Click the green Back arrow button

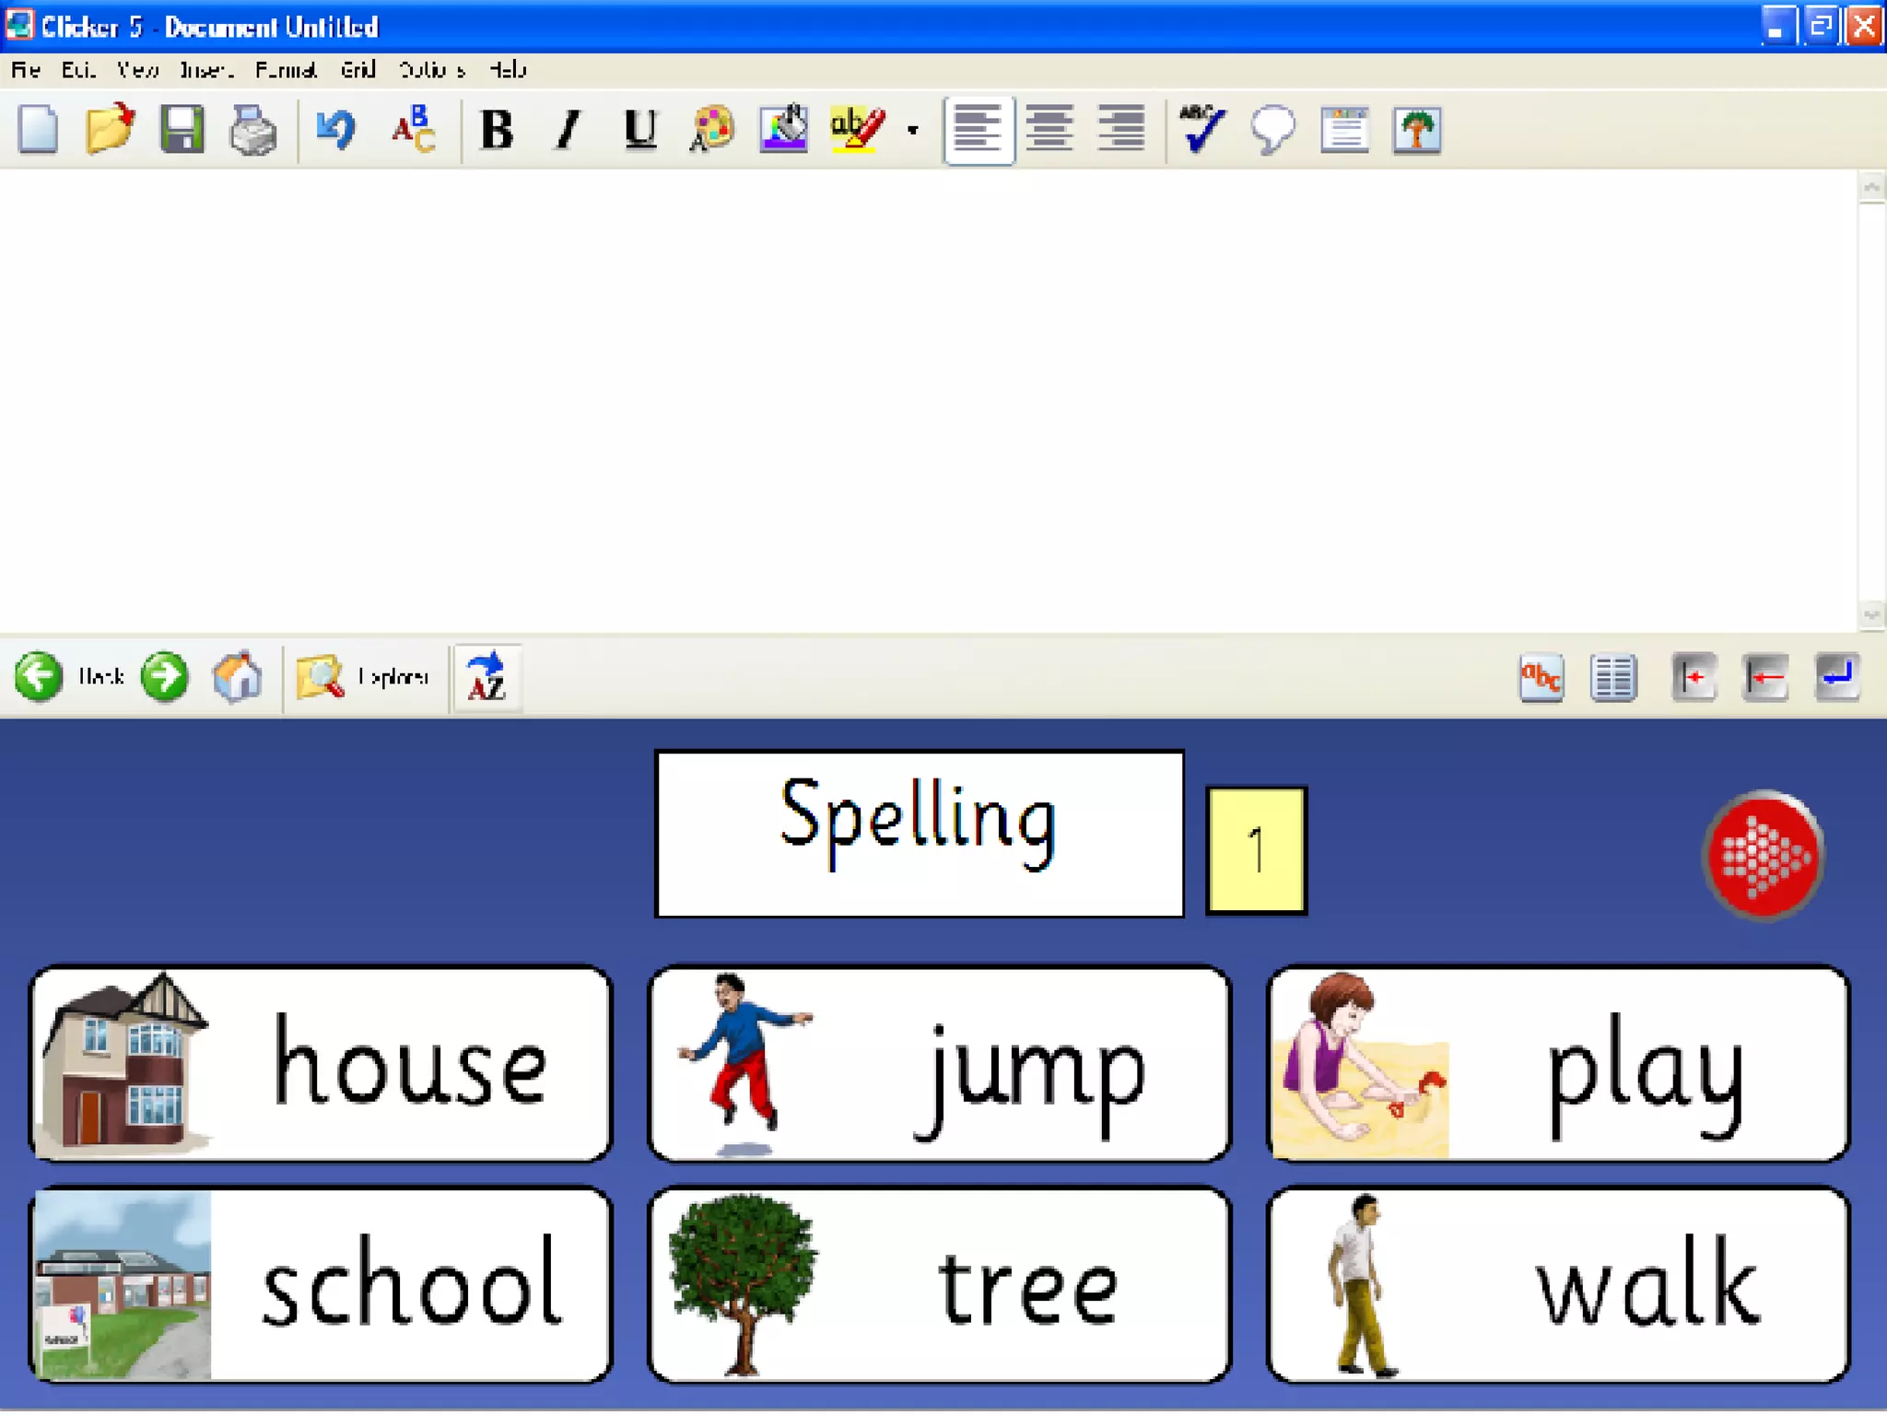click(x=39, y=677)
